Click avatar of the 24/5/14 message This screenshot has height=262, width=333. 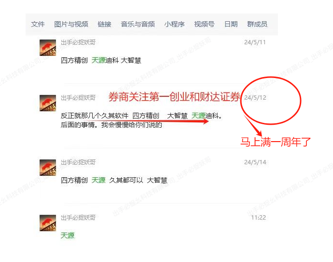pos(48,168)
